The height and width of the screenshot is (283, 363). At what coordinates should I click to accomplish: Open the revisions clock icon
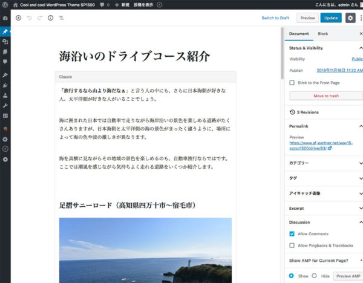tap(292, 112)
